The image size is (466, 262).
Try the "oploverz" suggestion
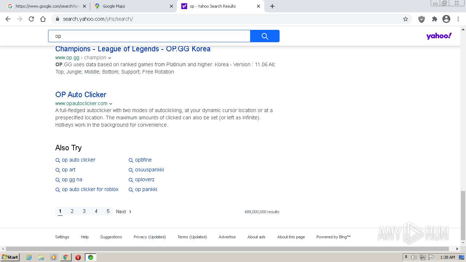[x=145, y=179]
